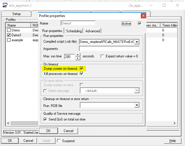Toggle Kill processes on timeout checkbox

coord(82,74)
